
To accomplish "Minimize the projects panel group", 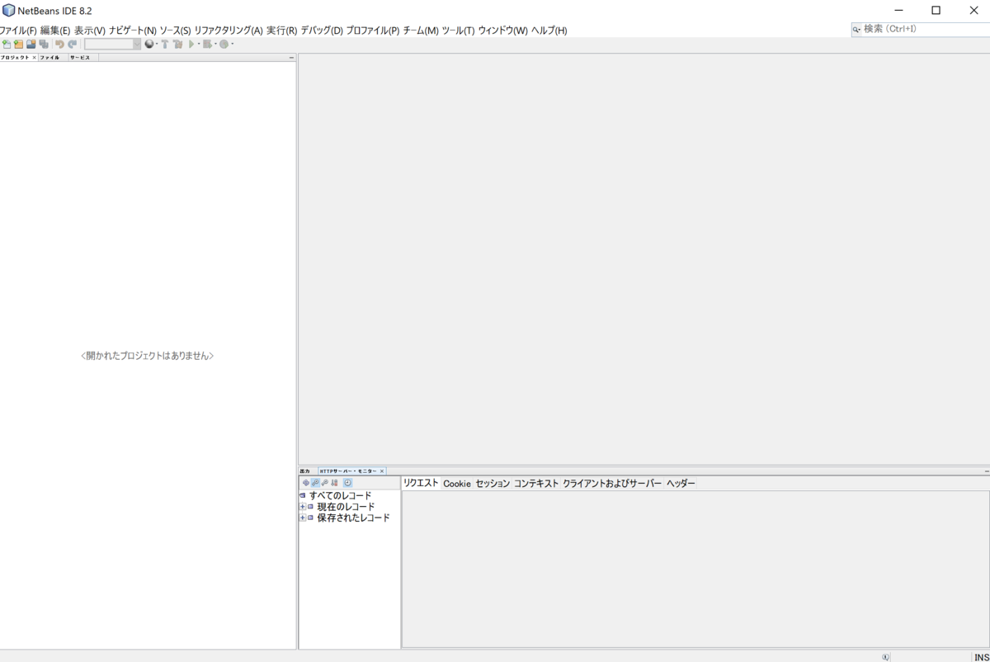I will (x=291, y=58).
